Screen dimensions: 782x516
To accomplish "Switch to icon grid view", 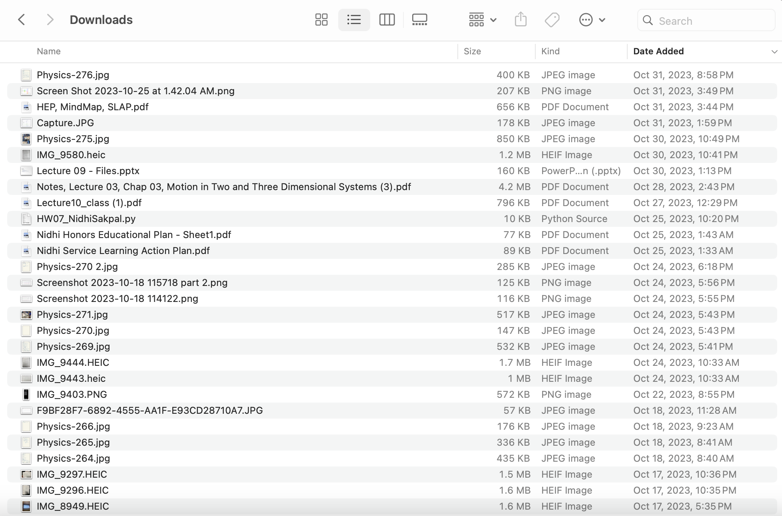I will [321, 20].
